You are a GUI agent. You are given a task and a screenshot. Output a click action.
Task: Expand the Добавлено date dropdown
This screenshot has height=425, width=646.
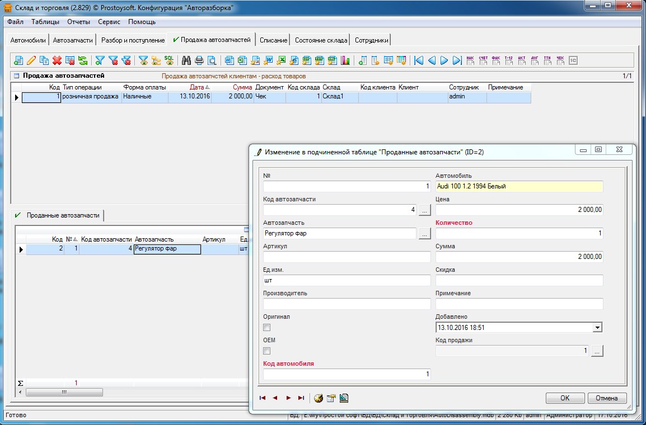(x=597, y=328)
